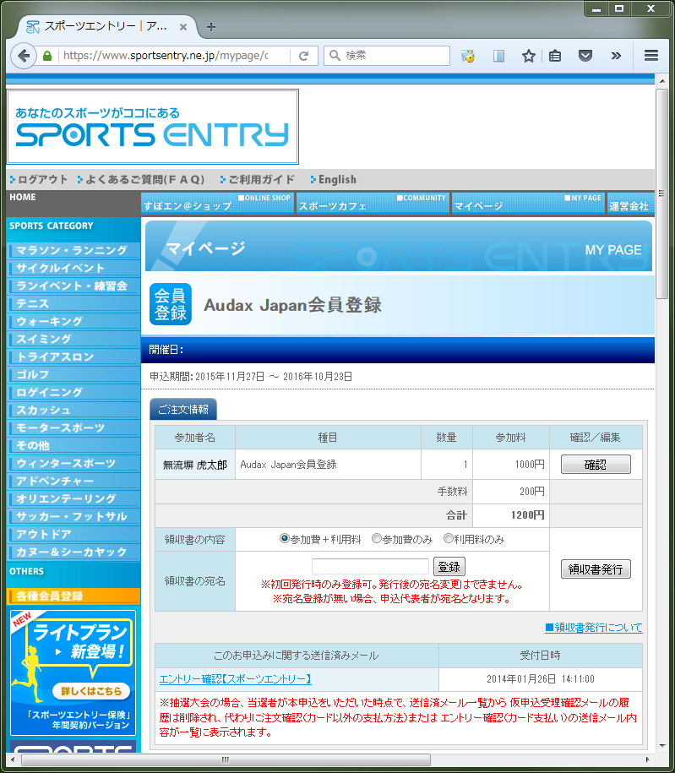This screenshot has width=675, height=773.
Task: Open a new tab with the plus button
Action: point(211,27)
